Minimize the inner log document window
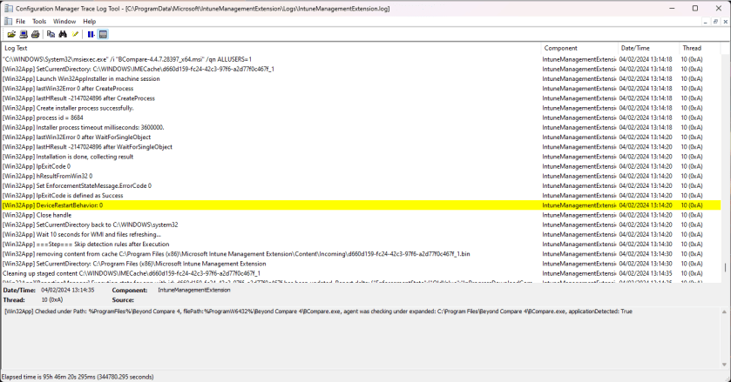Image resolution: width=731 pixels, height=382 pixels. (x=706, y=22)
